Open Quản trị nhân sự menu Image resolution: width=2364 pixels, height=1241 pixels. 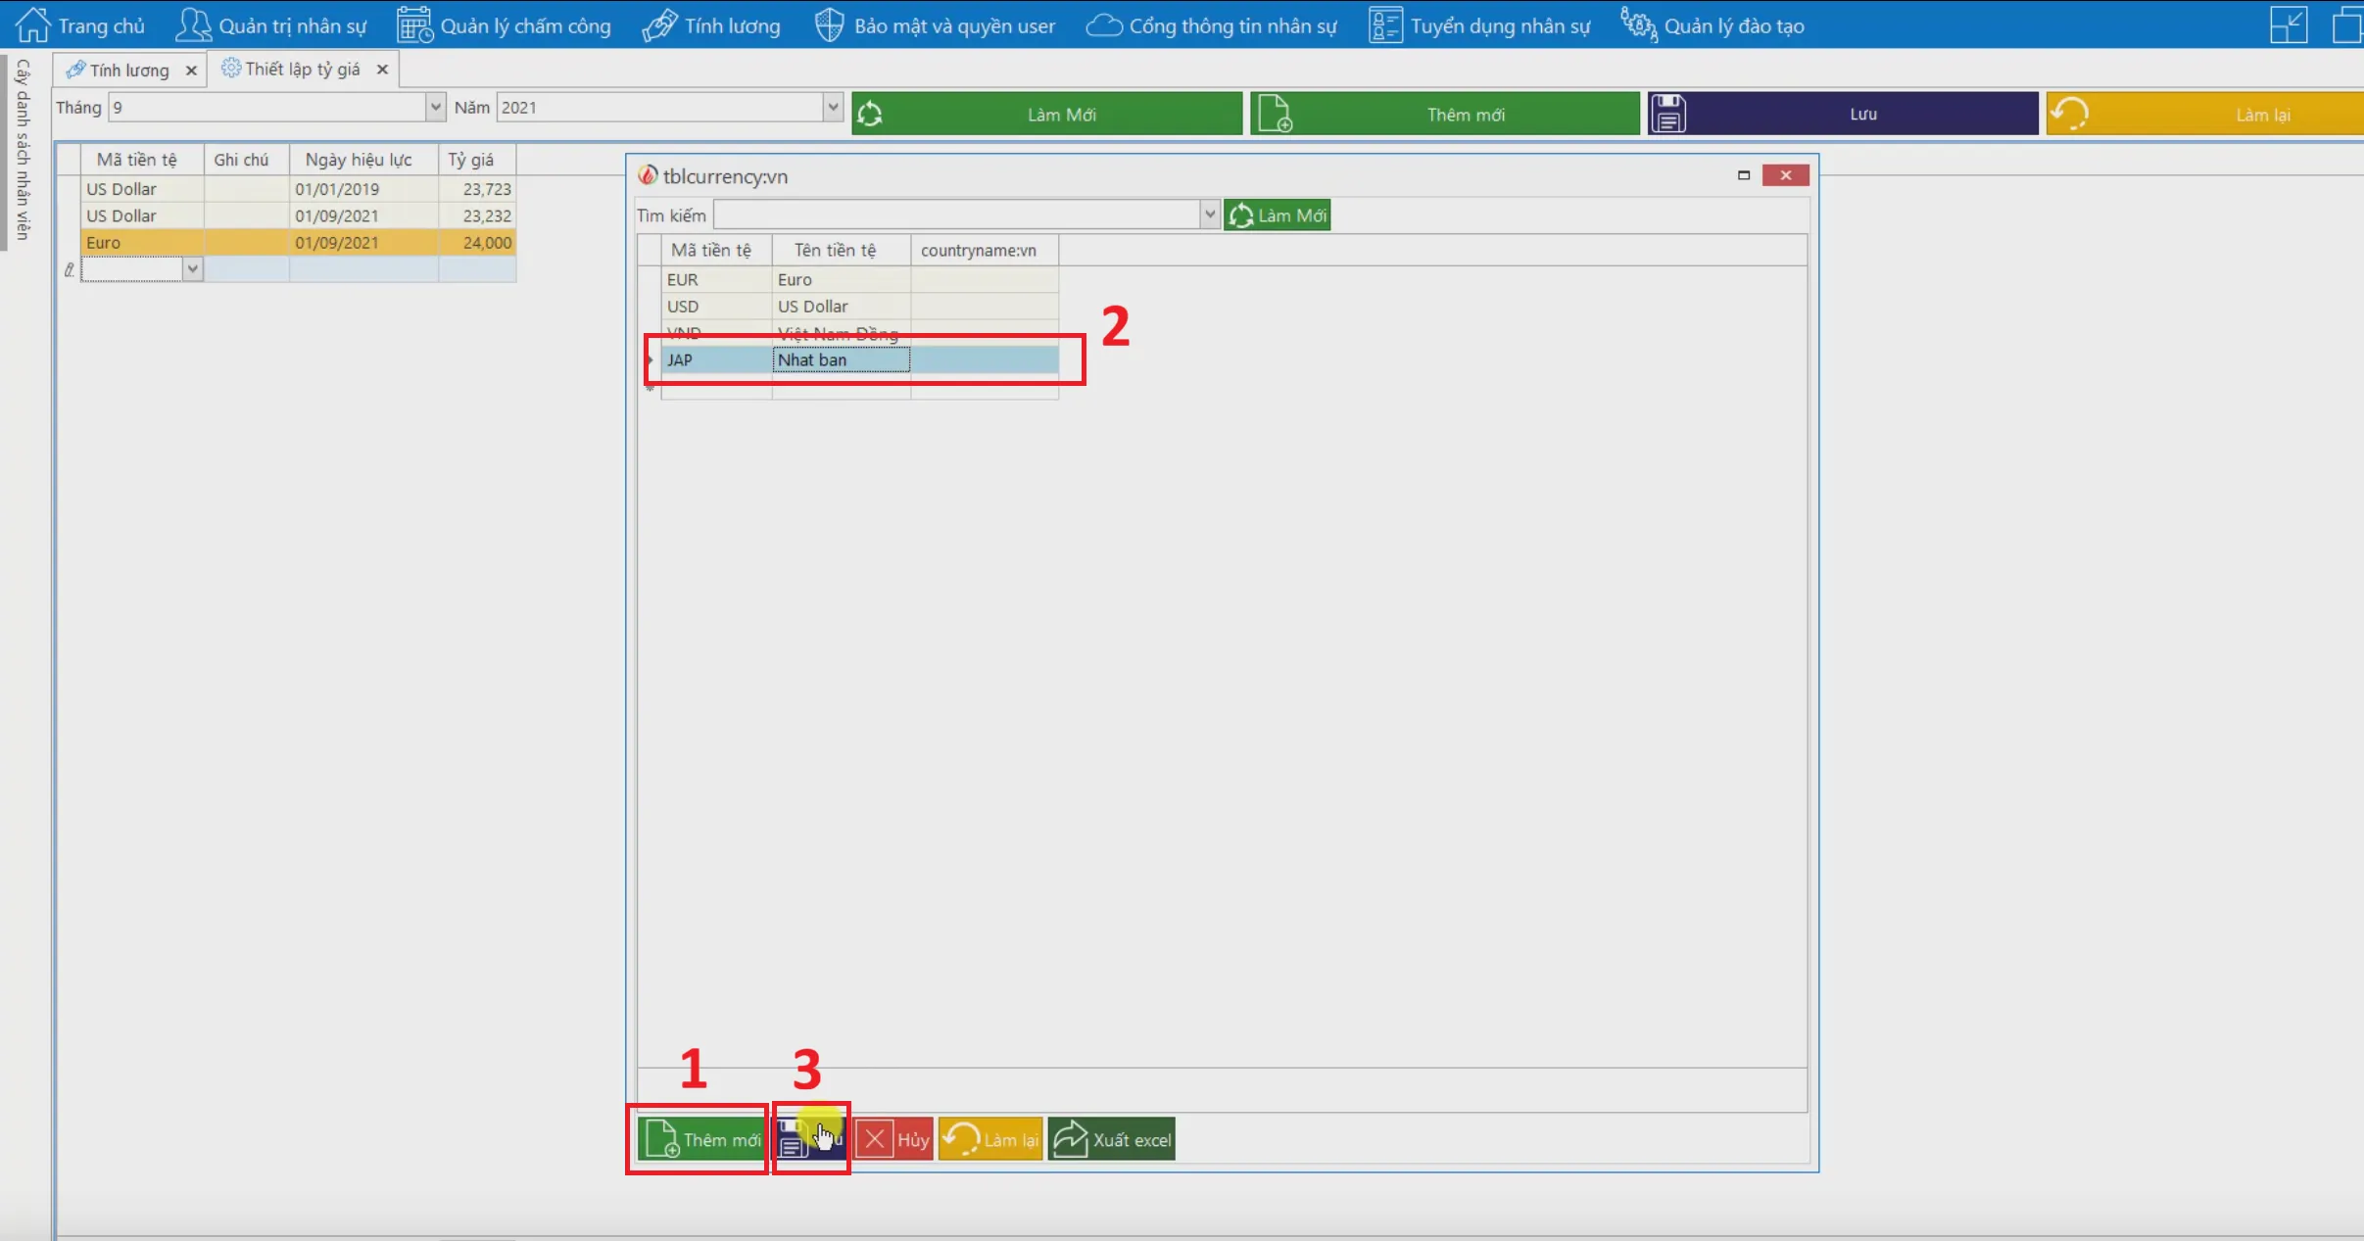pos(271,25)
